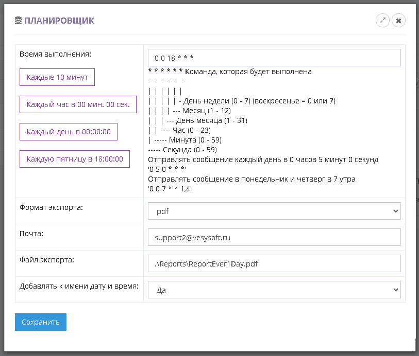Open the 'Формат экспорта' dropdown showing pdf

pos(274,211)
